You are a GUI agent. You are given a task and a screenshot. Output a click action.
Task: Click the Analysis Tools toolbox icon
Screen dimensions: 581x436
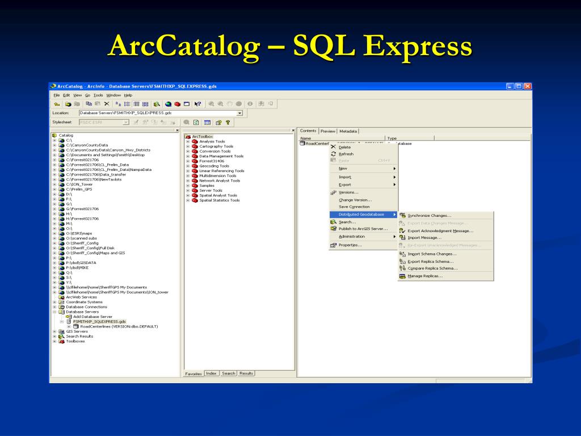[x=195, y=141]
